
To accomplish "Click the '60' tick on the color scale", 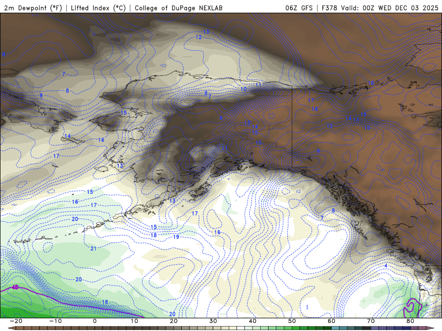I will [x=331, y=321].
